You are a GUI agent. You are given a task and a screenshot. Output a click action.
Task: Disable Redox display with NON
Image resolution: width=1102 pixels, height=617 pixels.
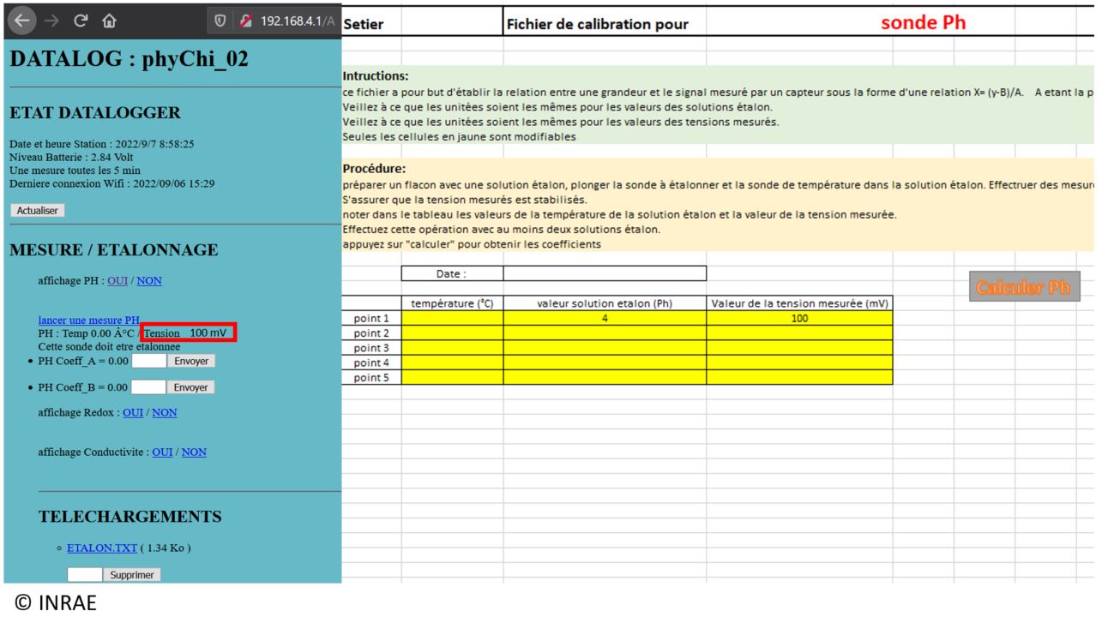point(164,412)
